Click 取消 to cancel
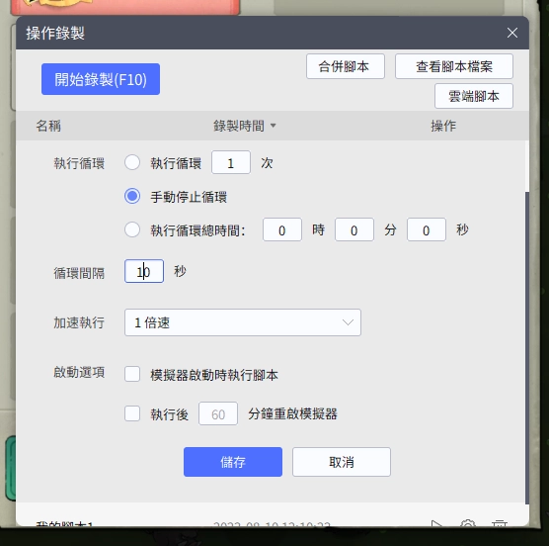This screenshot has width=549, height=546. [342, 462]
